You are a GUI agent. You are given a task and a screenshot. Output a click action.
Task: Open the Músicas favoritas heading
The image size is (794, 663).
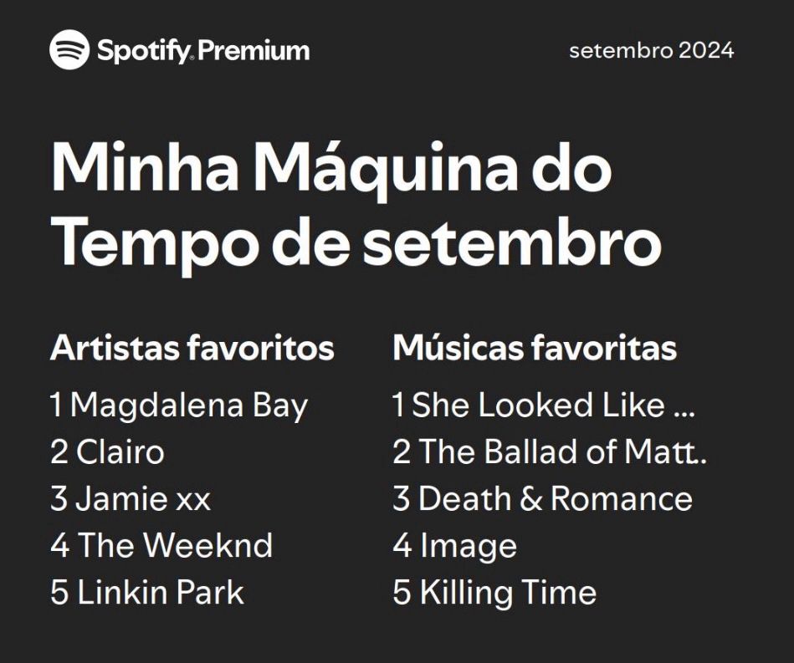coord(535,348)
